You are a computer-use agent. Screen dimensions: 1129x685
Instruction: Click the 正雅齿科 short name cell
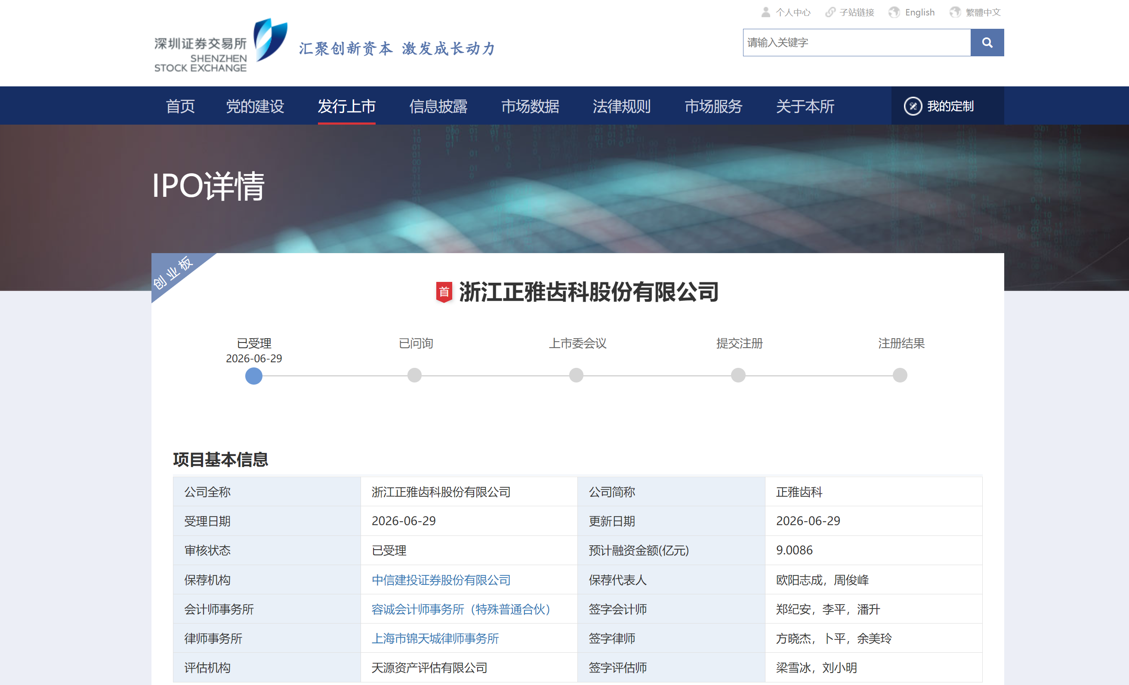pos(873,492)
